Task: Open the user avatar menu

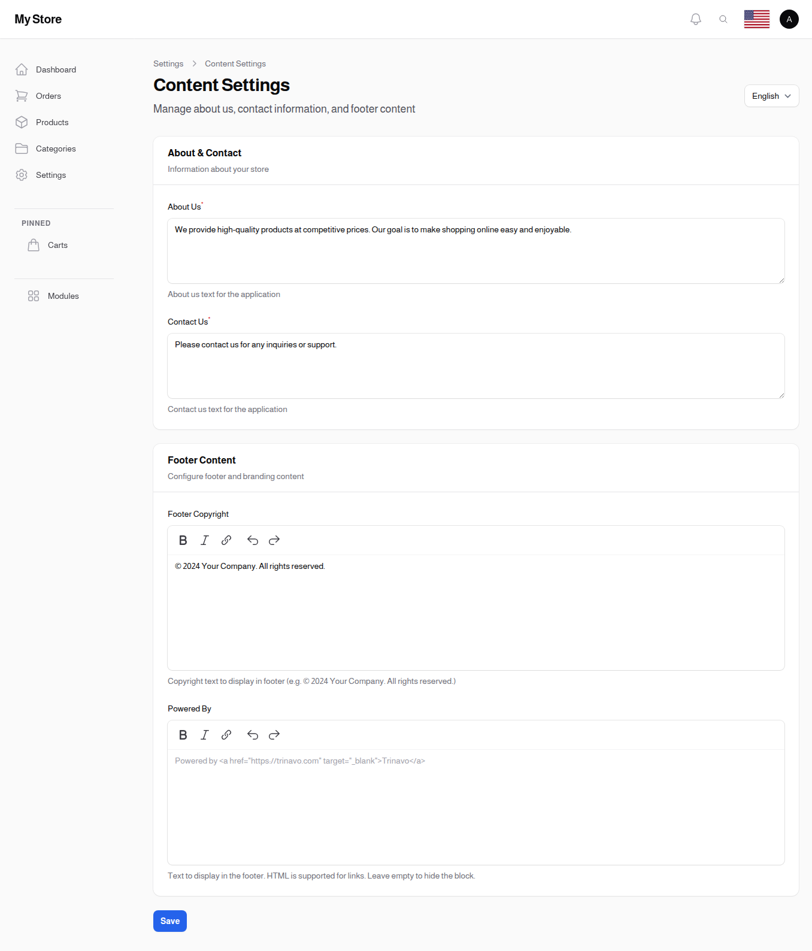Action: [789, 19]
